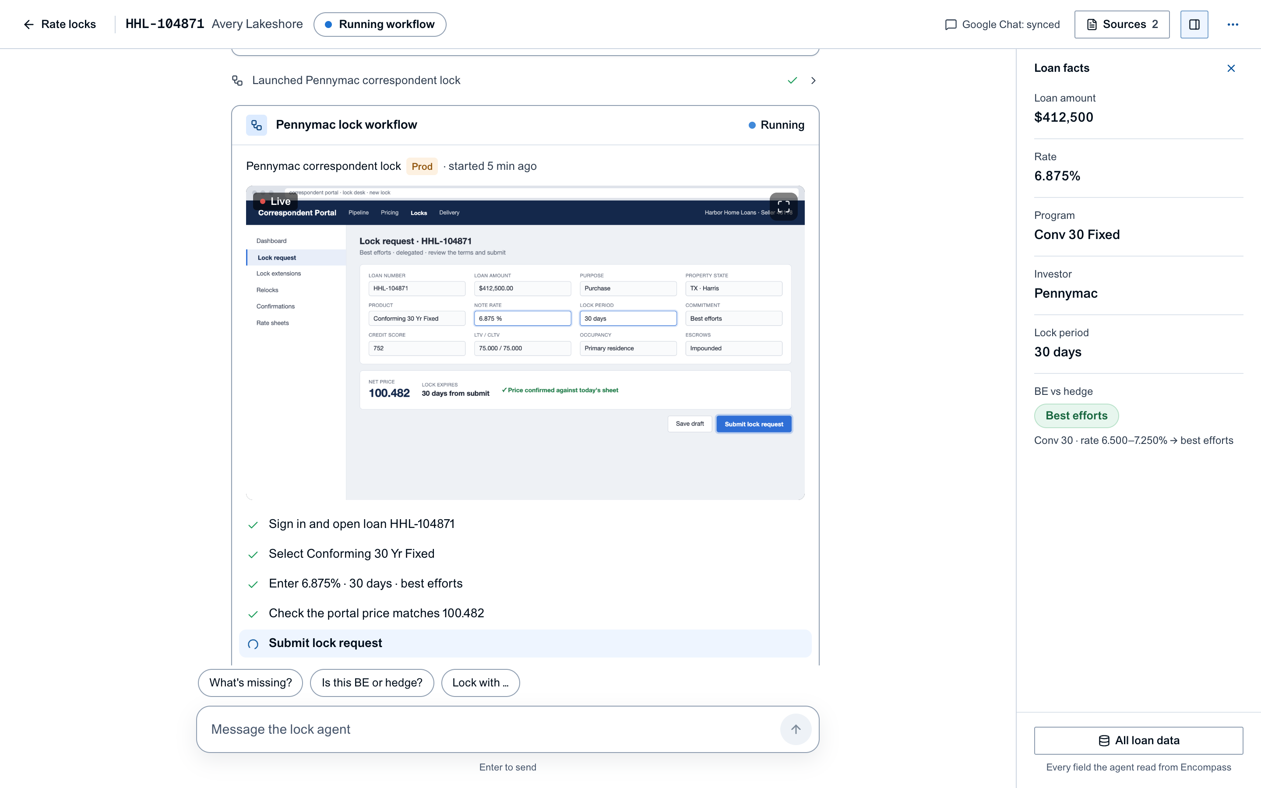
Task: Expand the live portal view to fullscreen
Action: 783,206
